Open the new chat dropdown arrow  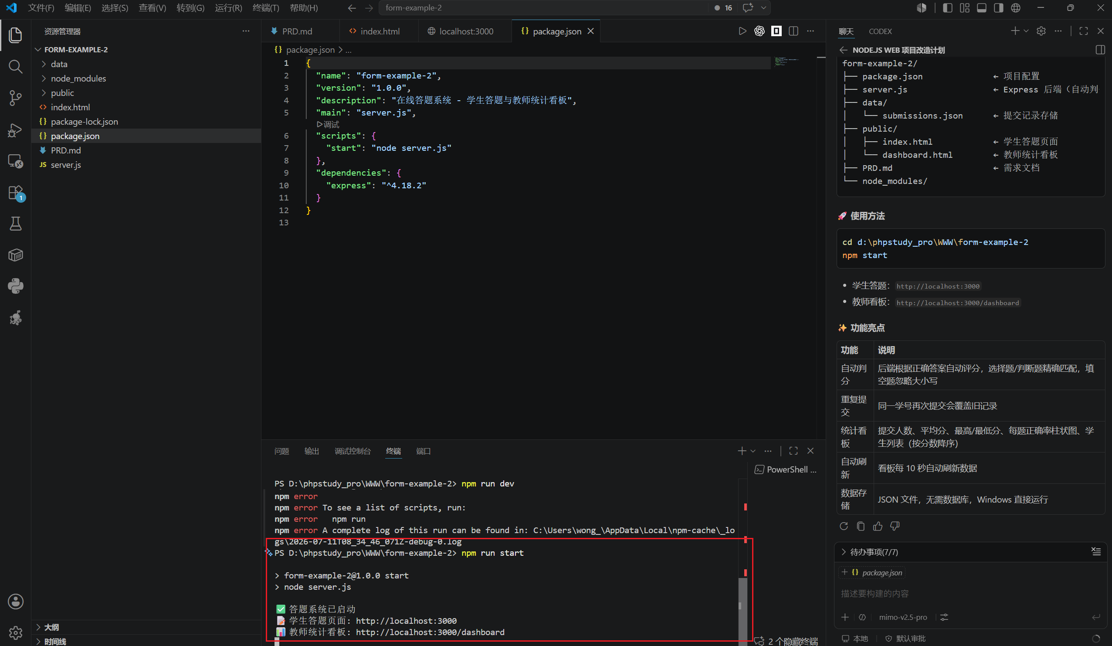[1026, 31]
